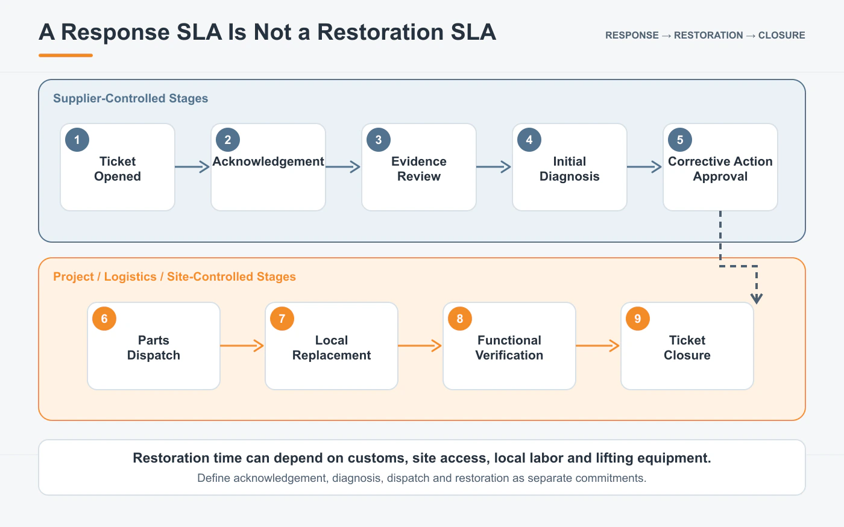Select the Parts Dispatch stage card
The height and width of the screenshot is (527, 844).
[x=154, y=346]
